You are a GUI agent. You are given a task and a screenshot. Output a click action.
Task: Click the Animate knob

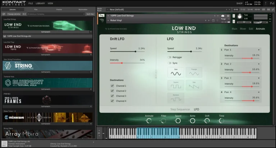tap(149, 121)
